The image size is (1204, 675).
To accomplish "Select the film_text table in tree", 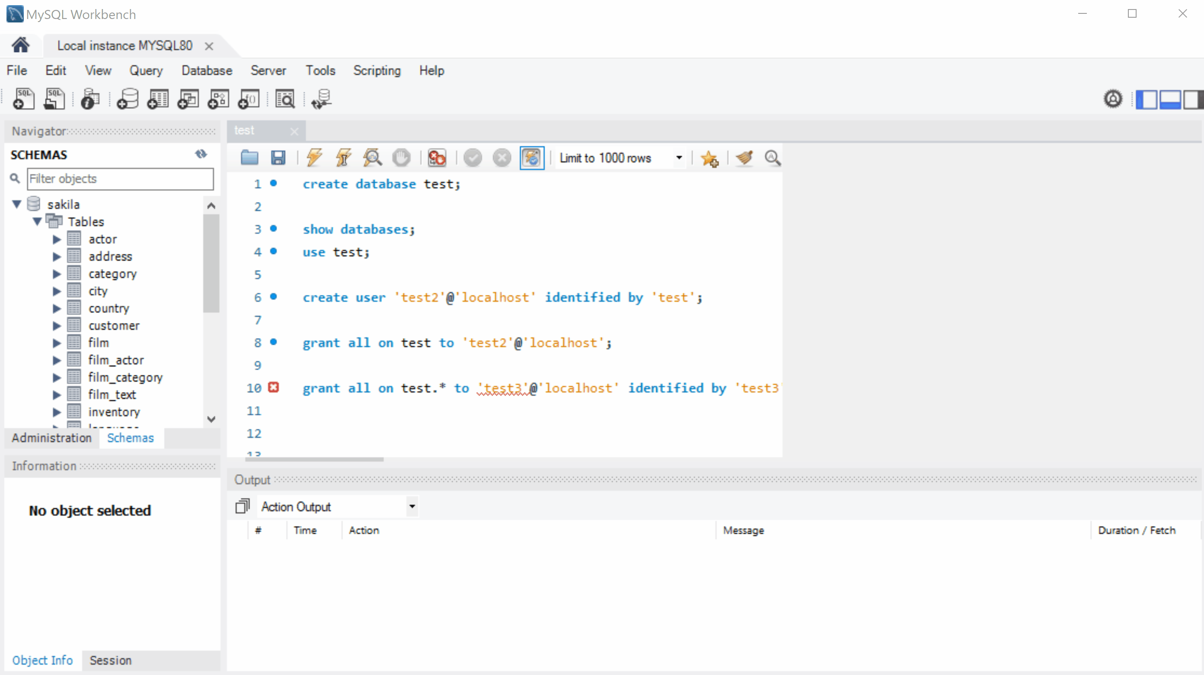I will coord(112,394).
